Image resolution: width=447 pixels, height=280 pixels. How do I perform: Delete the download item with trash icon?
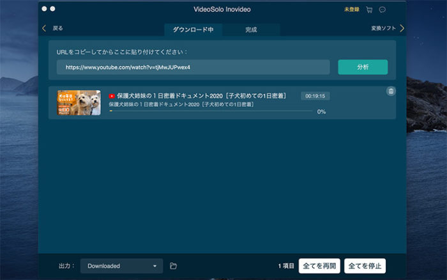click(391, 91)
